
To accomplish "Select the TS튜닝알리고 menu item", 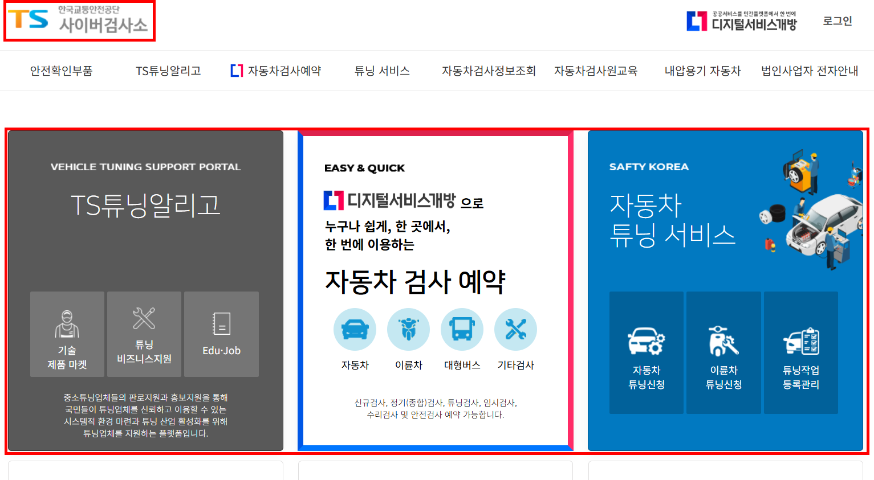I will pyautogui.click(x=167, y=70).
